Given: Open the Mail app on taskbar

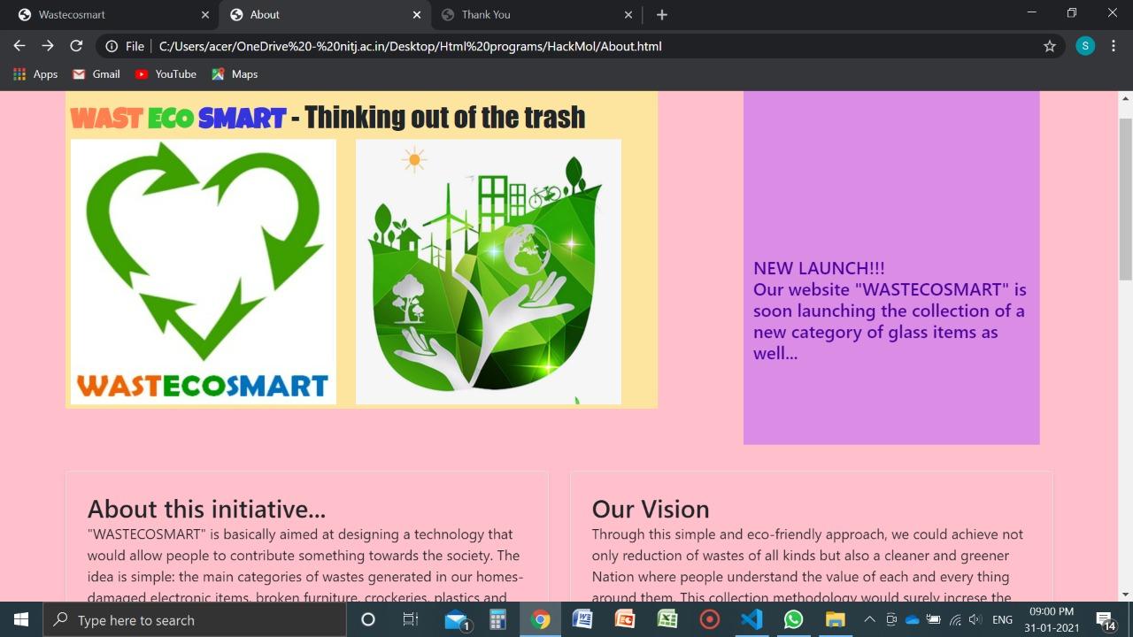Looking at the screenshot, I should coord(457,619).
